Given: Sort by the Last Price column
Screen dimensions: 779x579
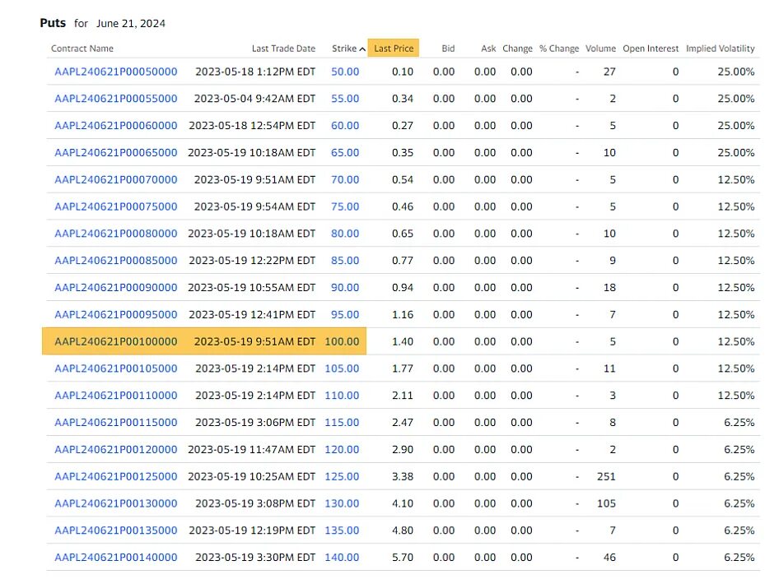Looking at the screenshot, I should click(x=394, y=49).
